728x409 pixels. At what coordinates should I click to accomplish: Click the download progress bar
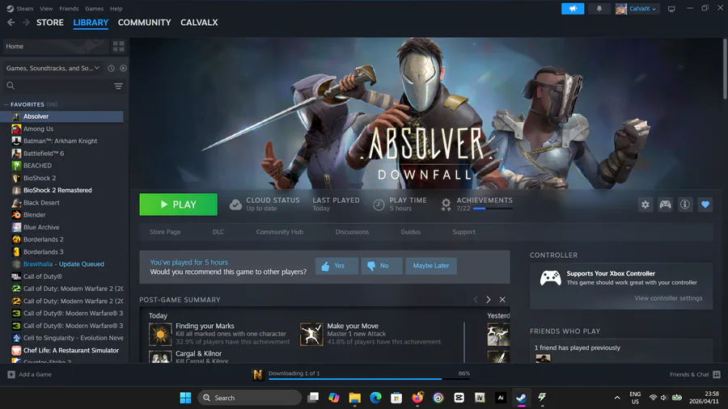[x=369, y=379]
